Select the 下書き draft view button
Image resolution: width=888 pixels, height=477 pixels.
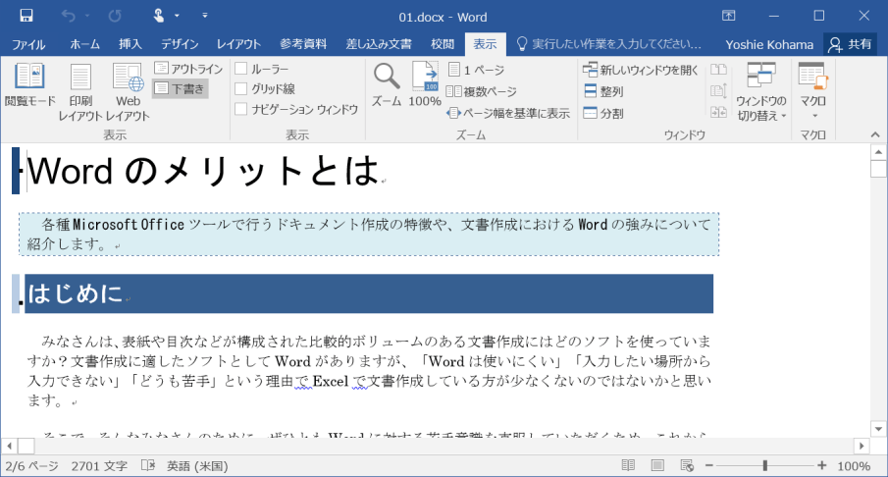click(x=181, y=88)
